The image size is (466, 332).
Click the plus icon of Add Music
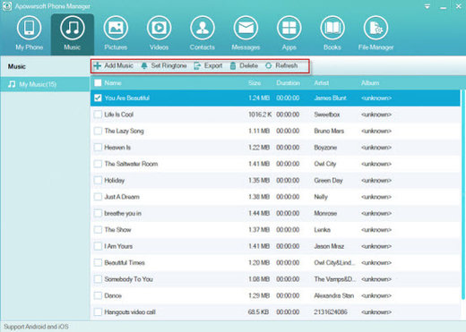pos(98,65)
